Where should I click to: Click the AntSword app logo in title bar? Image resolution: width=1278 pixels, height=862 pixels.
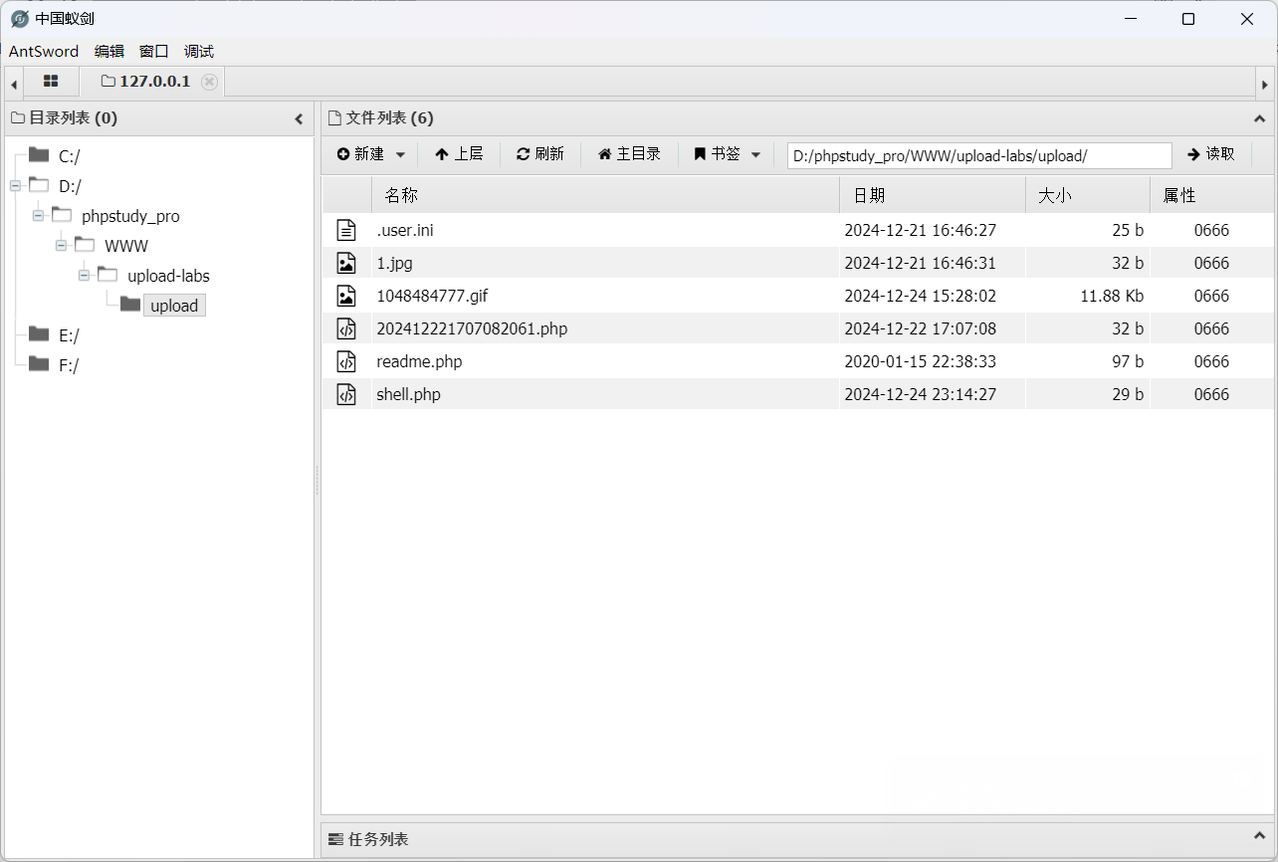click(20, 19)
